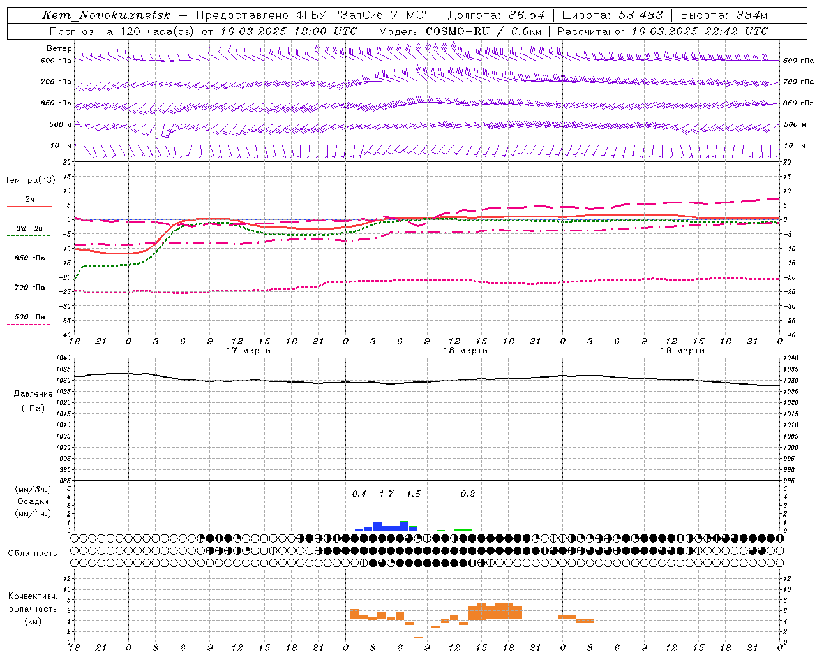The width and height of the screenshot is (817, 653).
Task: Click the Прогноз на 120 часа(ов) text
Action: (122, 31)
